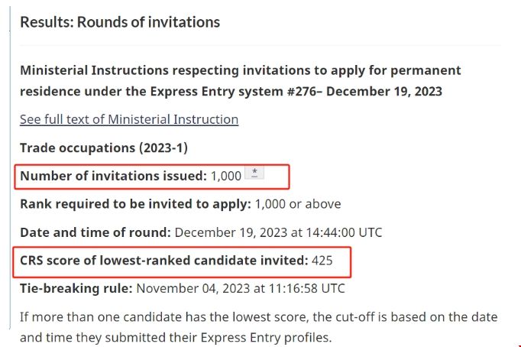Viewport: 521px width, 347px height.
Task: Click the 1,000 invitations issued value
Action: [x=226, y=176]
